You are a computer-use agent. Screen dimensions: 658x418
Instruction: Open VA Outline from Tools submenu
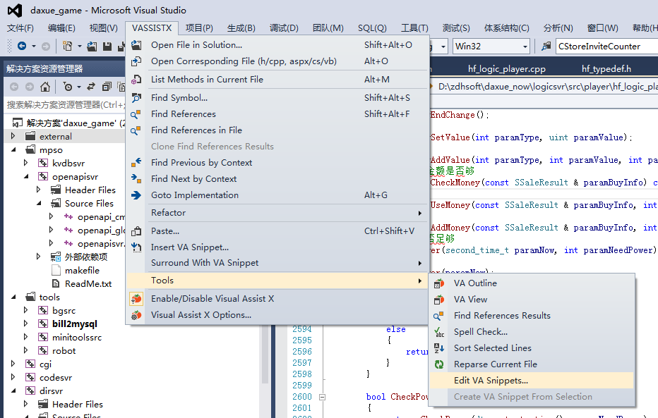[475, 283]
